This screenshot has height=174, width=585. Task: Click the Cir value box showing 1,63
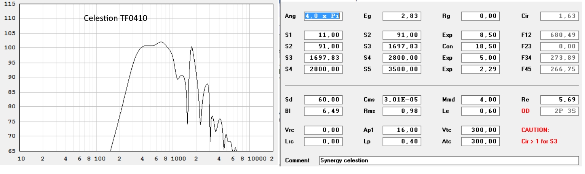[559, 16]
